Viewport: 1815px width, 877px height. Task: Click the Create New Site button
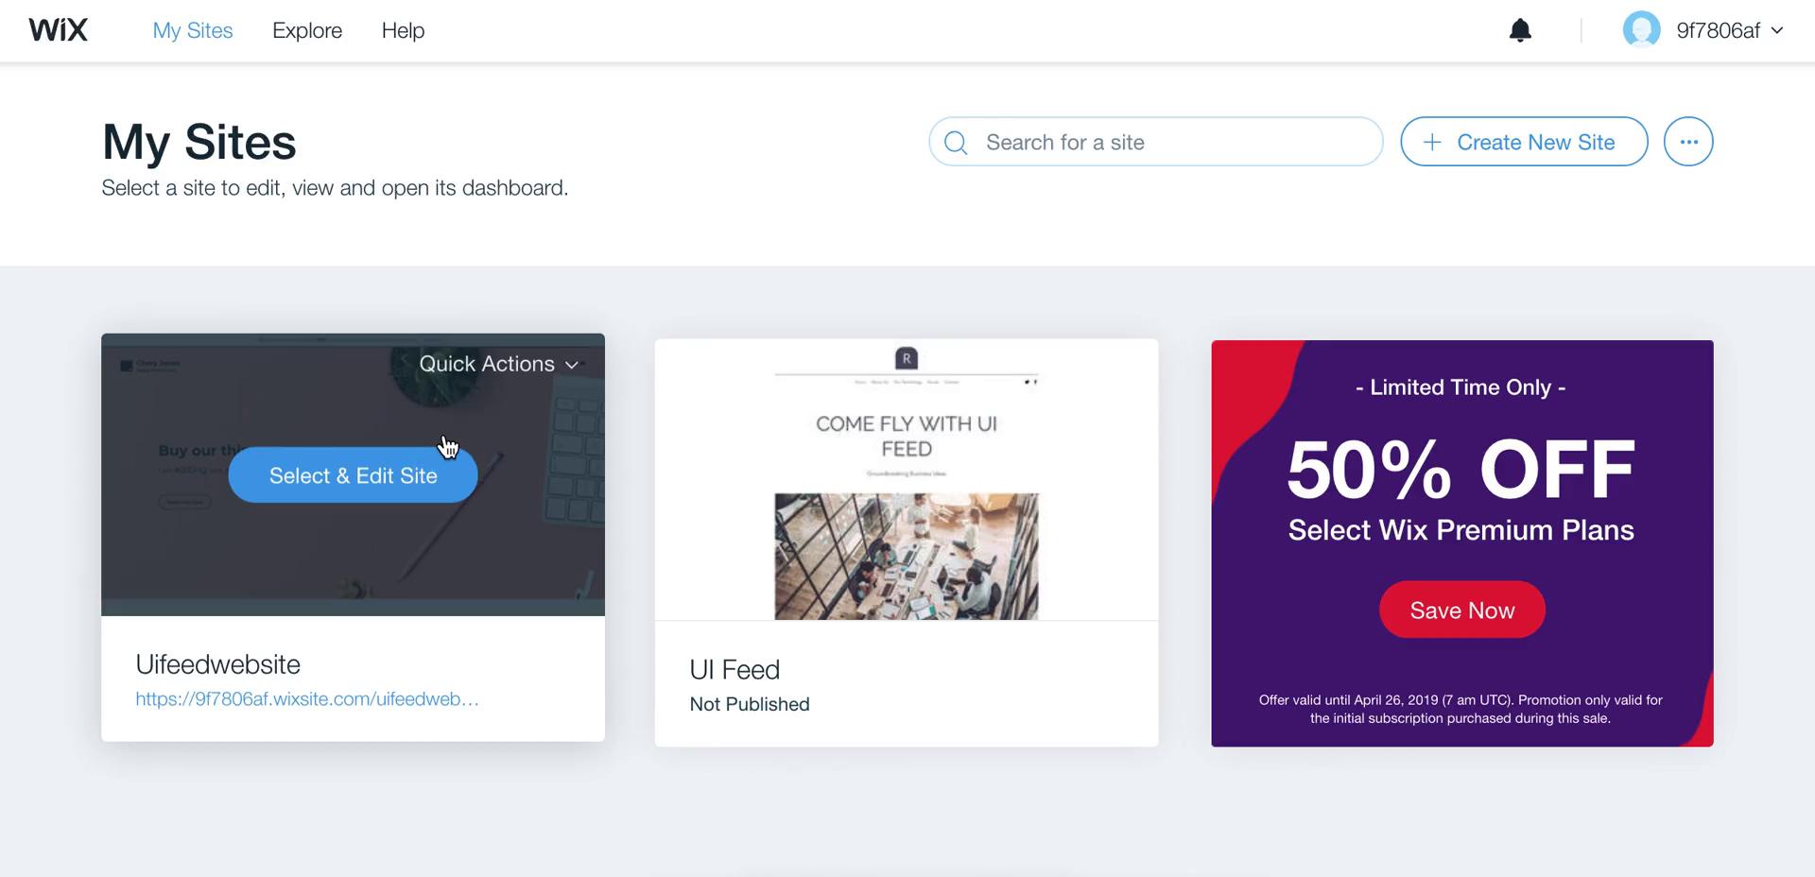click(1524, 142)
